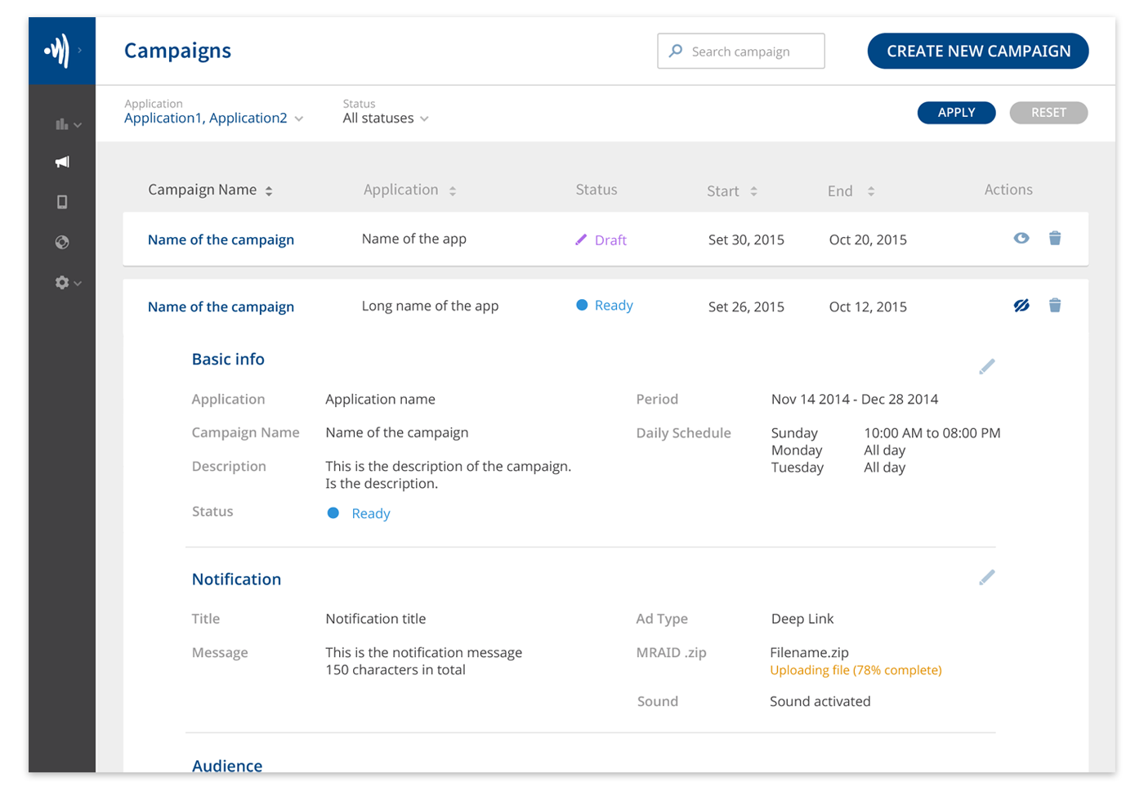Image resolution: width=1144 pixels, height=792 pixels.
Task: Show details of Draft campaign via eye icon
Action: (1021, 238)
